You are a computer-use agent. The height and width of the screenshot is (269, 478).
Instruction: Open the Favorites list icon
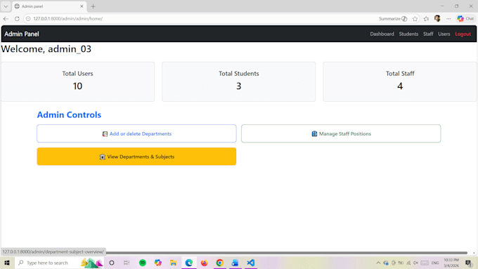pos(426,18)
